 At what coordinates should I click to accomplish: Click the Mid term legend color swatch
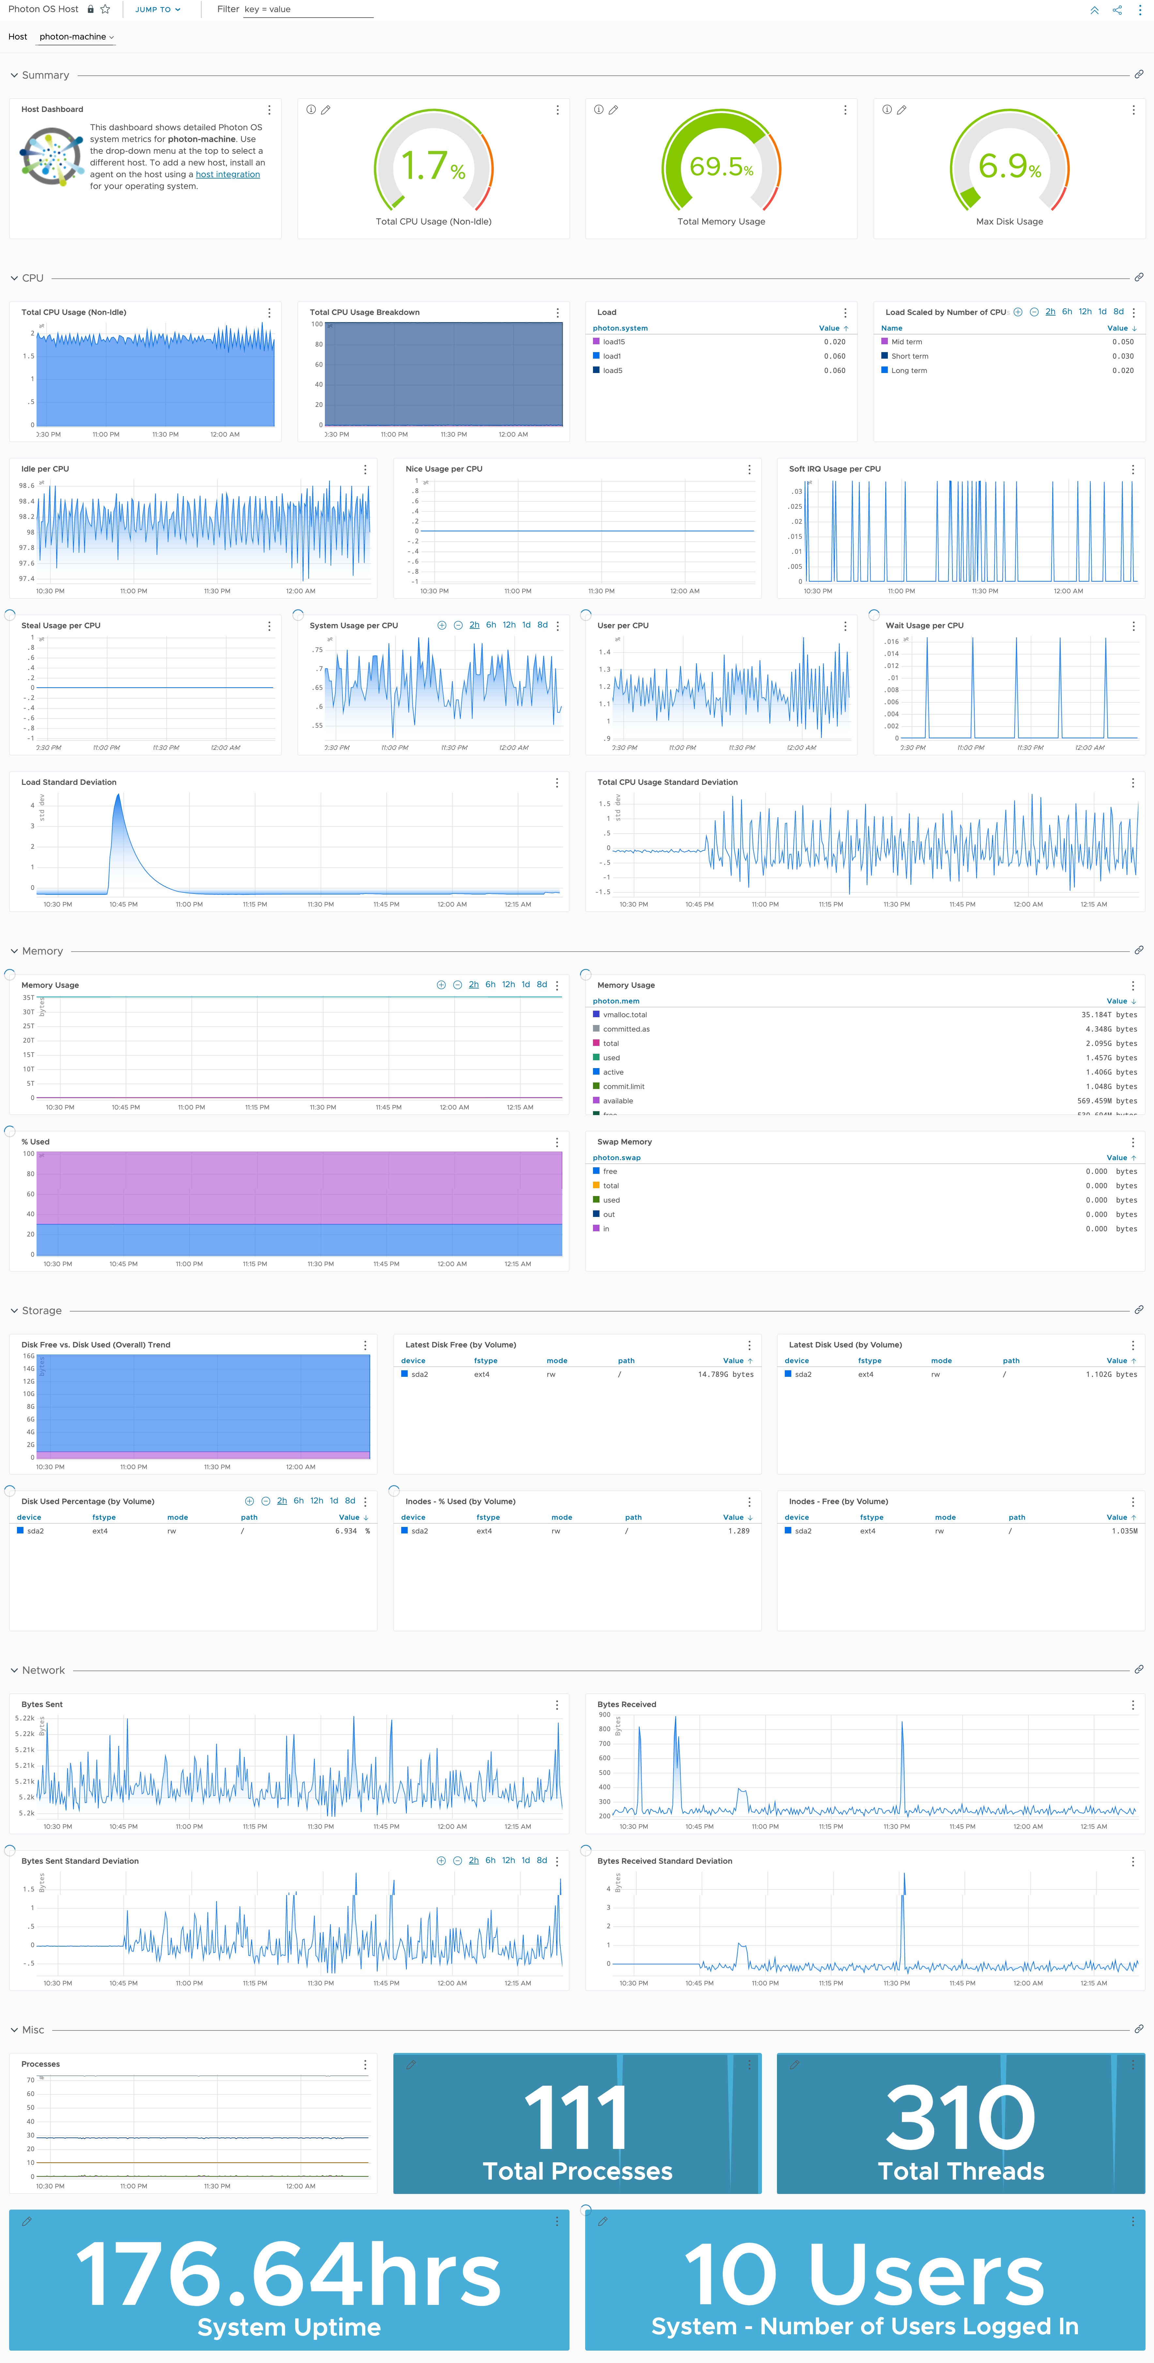click(x=885, y=341)
